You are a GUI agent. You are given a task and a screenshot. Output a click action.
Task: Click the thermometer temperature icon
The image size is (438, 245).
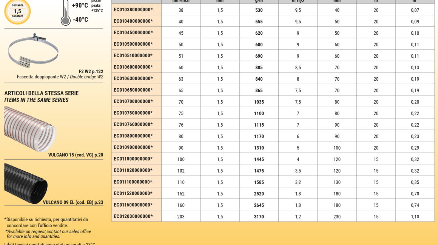point(66,12)
